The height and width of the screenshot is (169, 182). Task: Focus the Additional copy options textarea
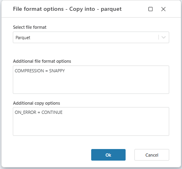91,121
